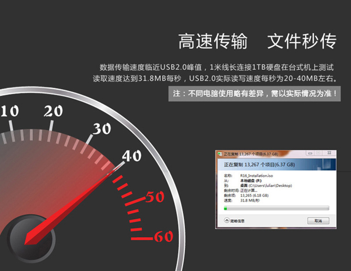Viewport: 351px width, 271px height.
Task: Click the speedometer number 30
Action: 102,128
